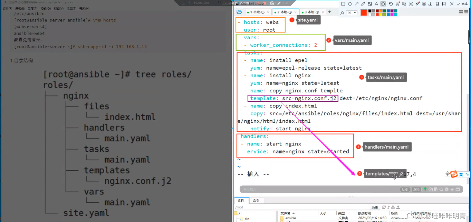Open settings gear in command bar
The image size is (471, 222).
(x=447, y=189)
